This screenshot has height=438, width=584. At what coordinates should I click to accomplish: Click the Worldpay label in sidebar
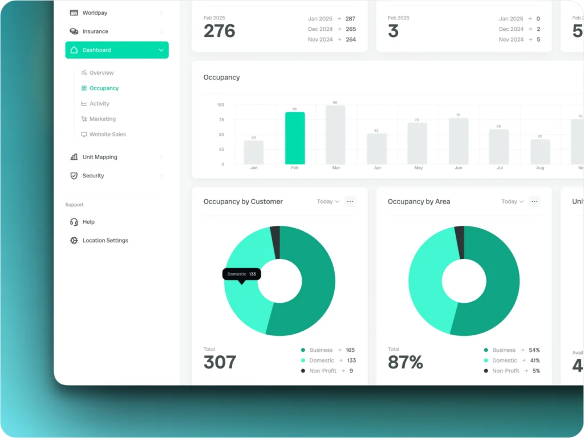click(x=95, y=13)
